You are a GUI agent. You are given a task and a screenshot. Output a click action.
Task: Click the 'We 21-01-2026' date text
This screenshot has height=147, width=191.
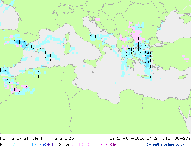pyautogui.click(x=127, y=138)
